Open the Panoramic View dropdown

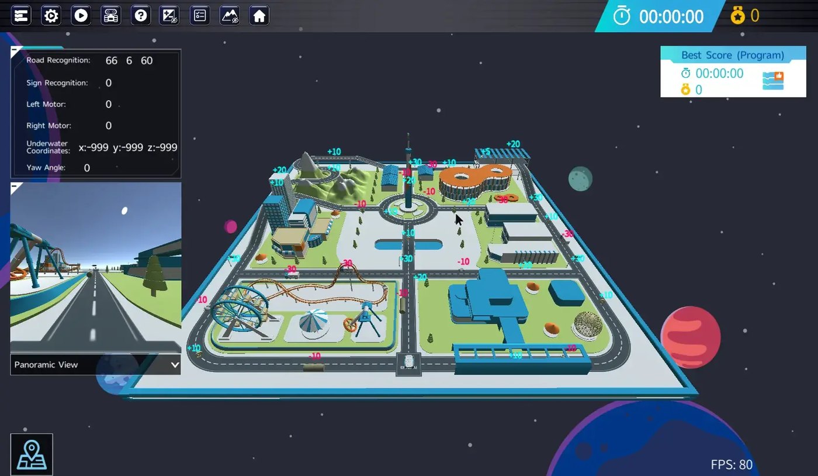point(96,364)
